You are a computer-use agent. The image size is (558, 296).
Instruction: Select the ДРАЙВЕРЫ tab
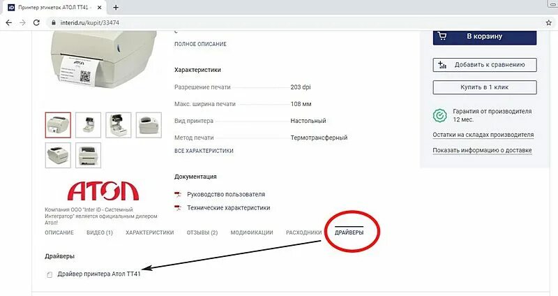coord(349,232)
